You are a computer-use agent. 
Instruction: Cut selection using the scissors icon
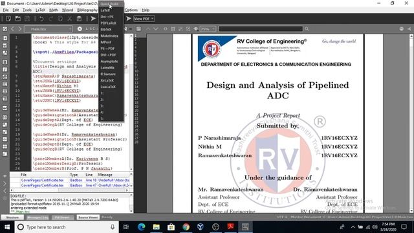69,19
